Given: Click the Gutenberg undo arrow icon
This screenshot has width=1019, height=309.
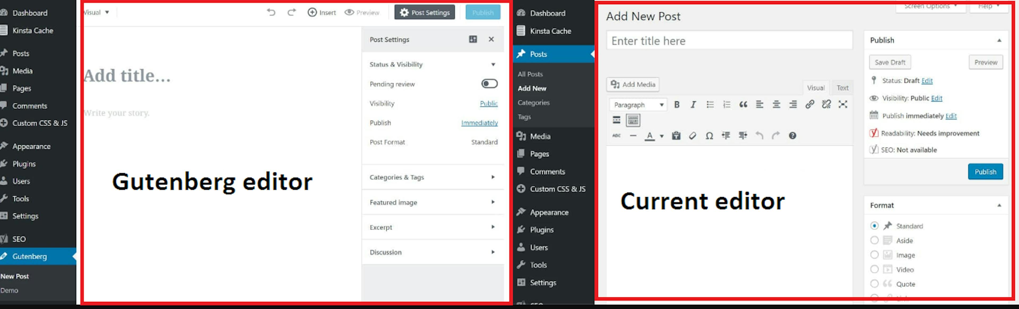Looking at the screenshot, I should (271, 12).
